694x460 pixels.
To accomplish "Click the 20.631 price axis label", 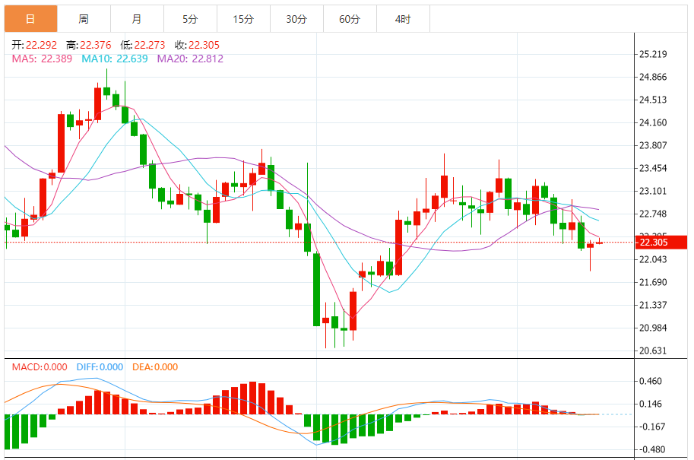I will click(653, 351).
